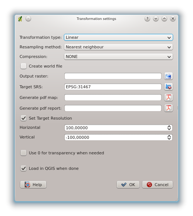Open the Transformation type dropdown
Viewport: 193px width, 216px height.
tap(118, 37)
